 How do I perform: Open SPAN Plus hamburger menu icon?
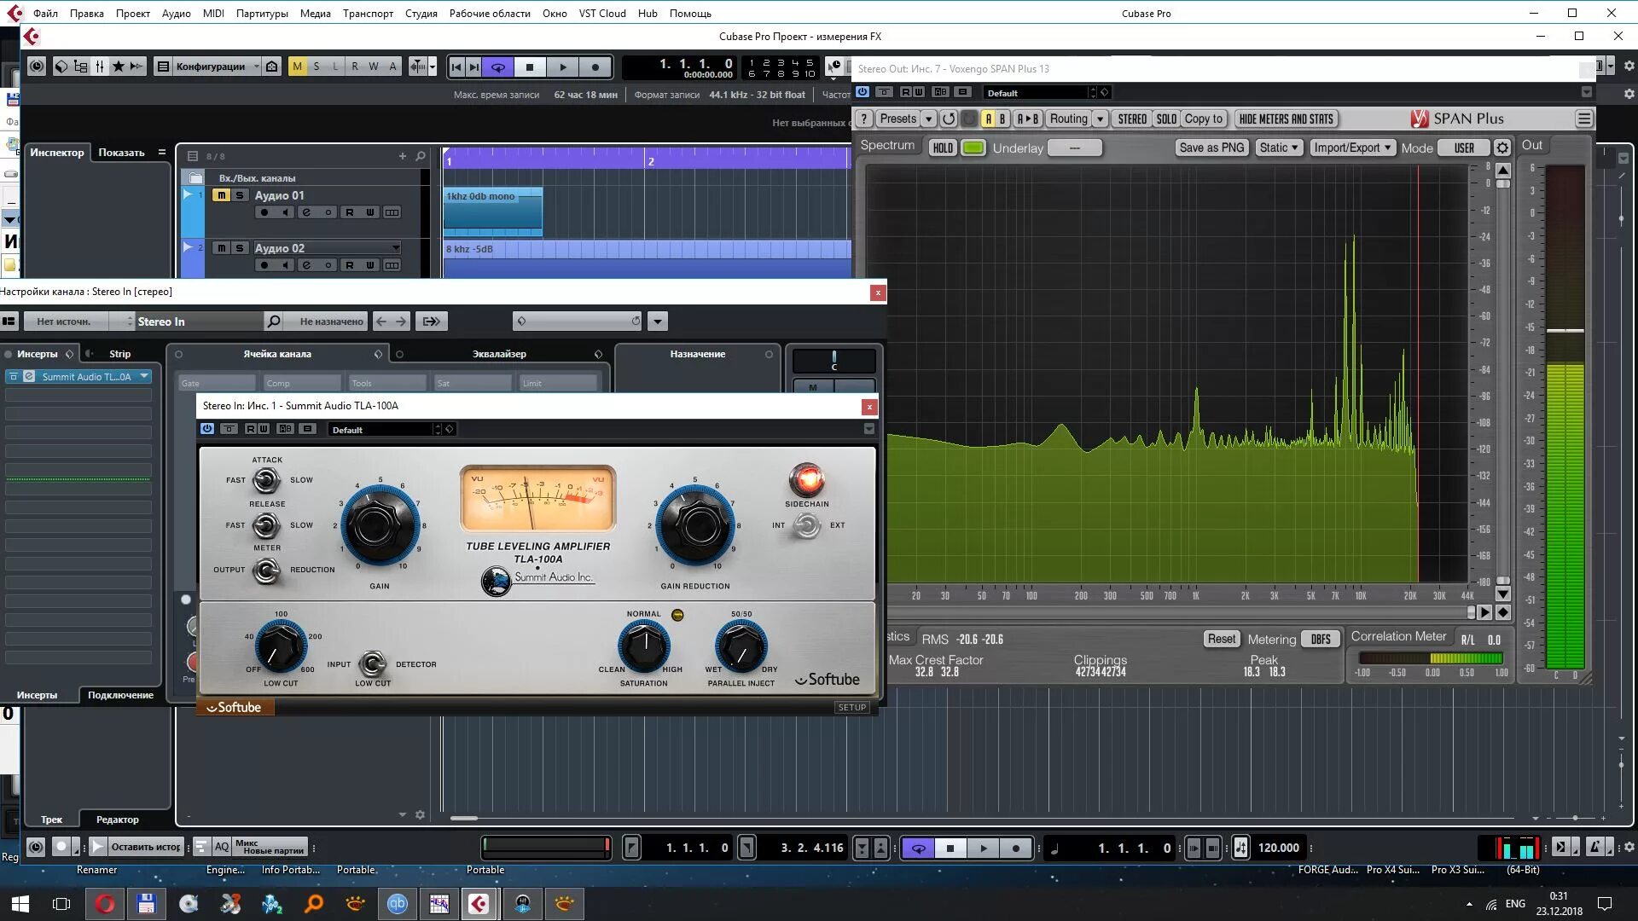coord(1583,119)
